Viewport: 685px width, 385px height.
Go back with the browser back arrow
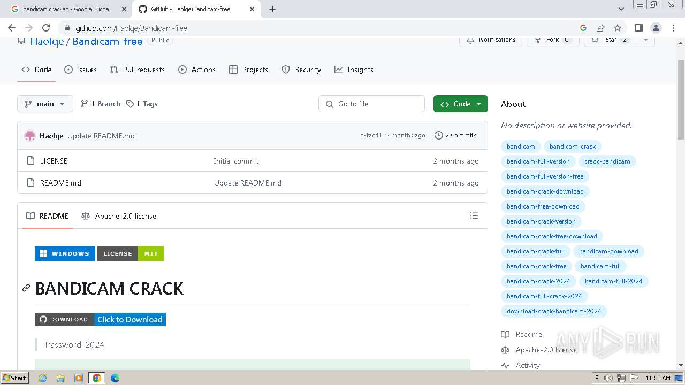click(x=12, y=28)
